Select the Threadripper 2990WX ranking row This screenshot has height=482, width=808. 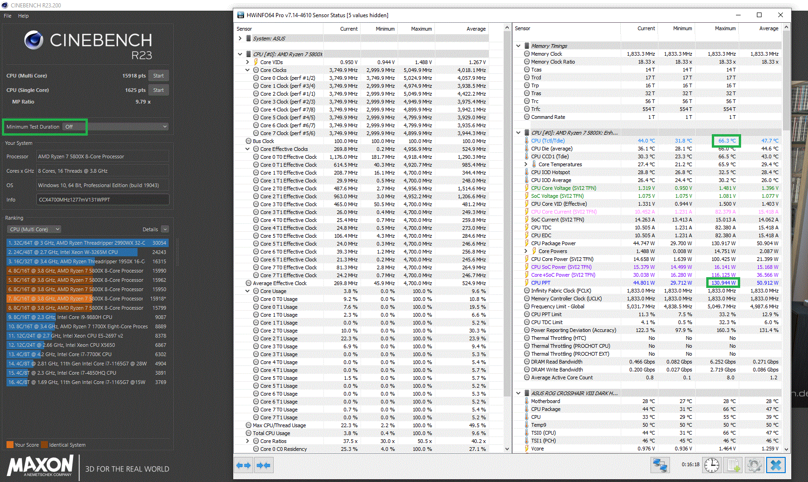(x=87, y=243)
